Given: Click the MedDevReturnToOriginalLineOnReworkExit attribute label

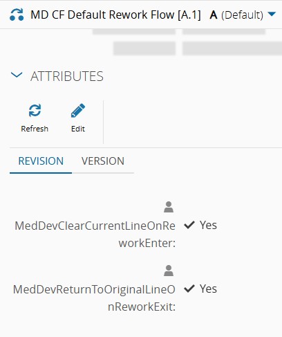Looking at the screenshot, I should (94, 298).
